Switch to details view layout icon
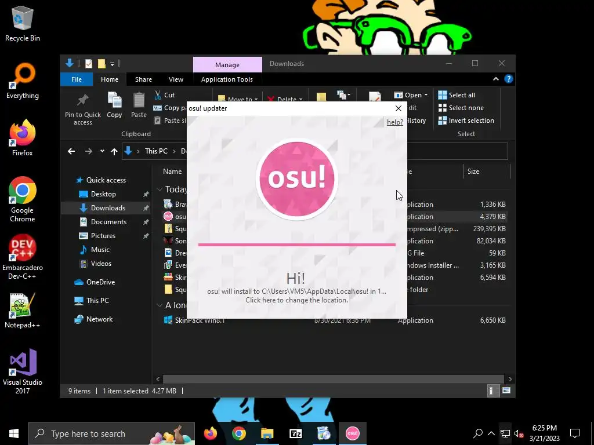This screenshot has height=445, width=594. point(492,391)
